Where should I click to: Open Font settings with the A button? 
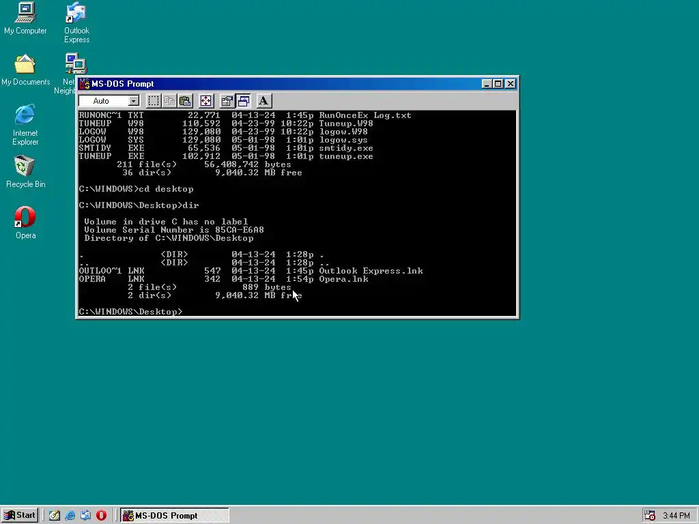[264, 101]
